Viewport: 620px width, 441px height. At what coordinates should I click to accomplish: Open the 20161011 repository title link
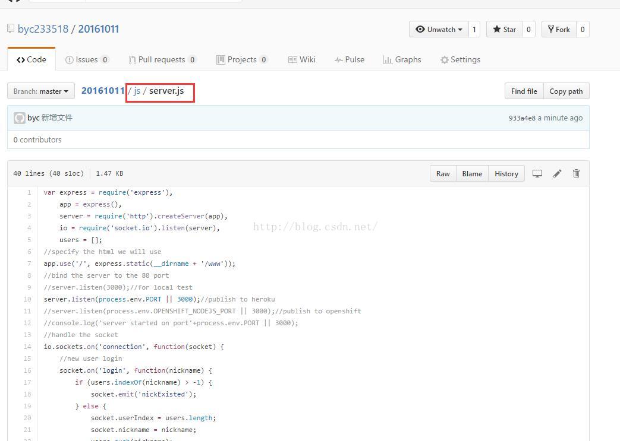click(x=99, y=29)
